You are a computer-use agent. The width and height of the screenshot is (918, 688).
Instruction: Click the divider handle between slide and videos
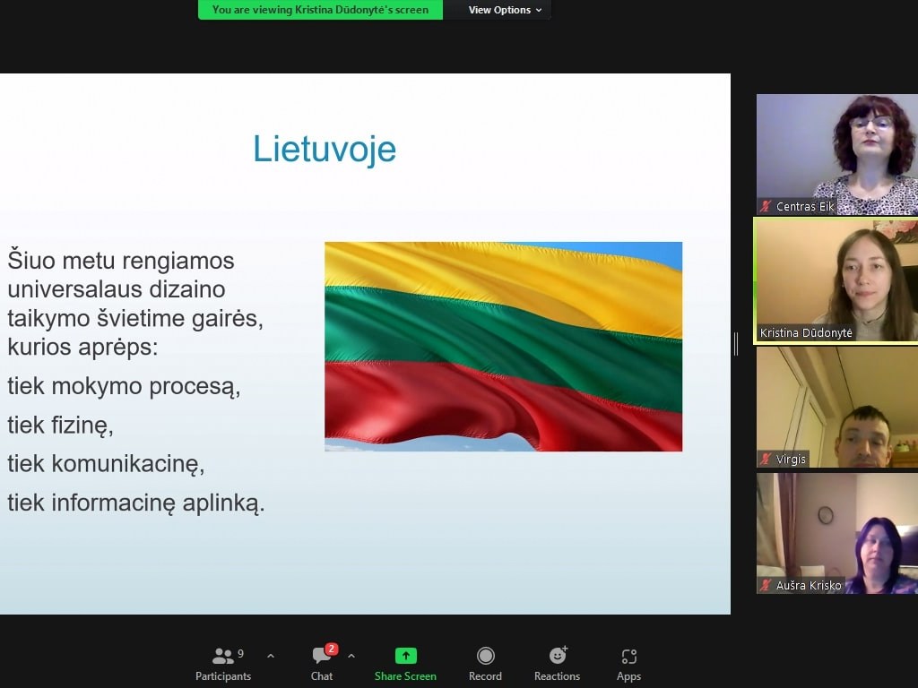tap(736, 343)
